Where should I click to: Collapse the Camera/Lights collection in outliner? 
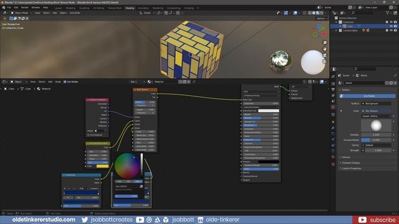tap(337, 30)
